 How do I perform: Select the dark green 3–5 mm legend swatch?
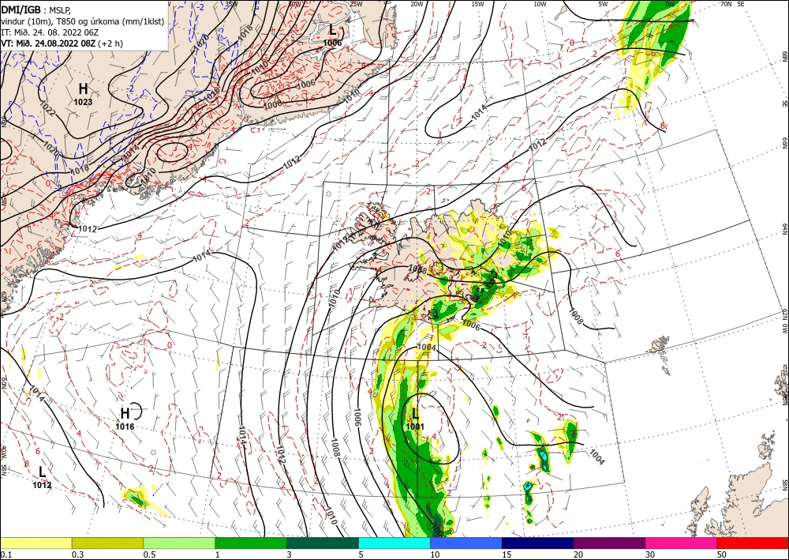pos(323,543)
